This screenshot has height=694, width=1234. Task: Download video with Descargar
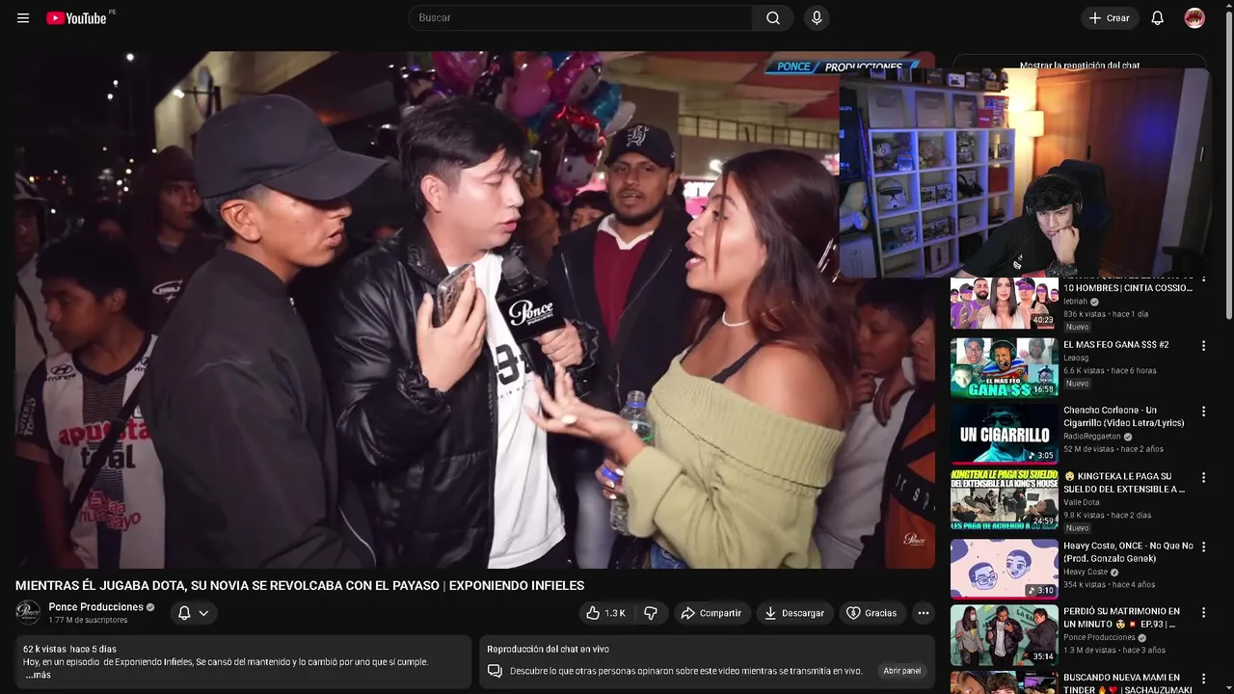[x=794, y=613]
